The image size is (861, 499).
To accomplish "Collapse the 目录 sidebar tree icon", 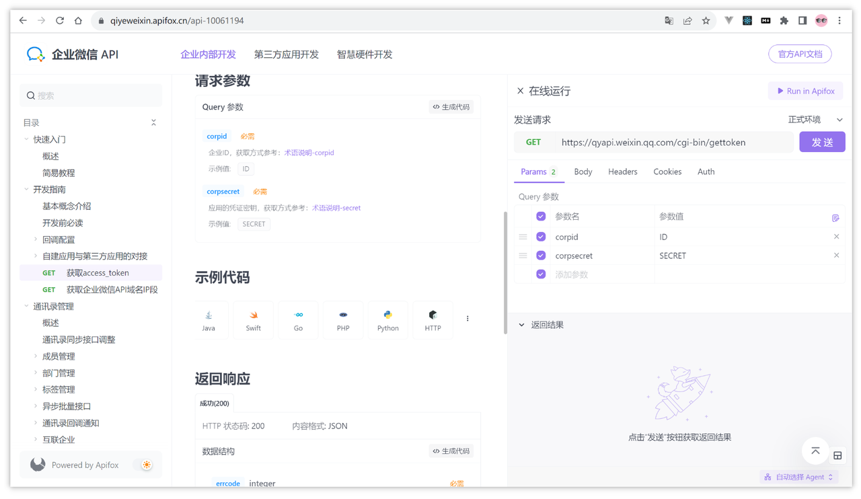I will tap(153, 122).
